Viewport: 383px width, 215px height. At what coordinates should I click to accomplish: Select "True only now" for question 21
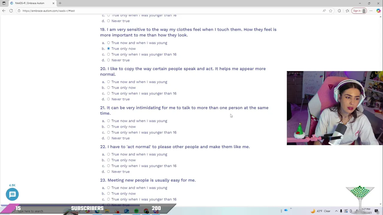109,127
